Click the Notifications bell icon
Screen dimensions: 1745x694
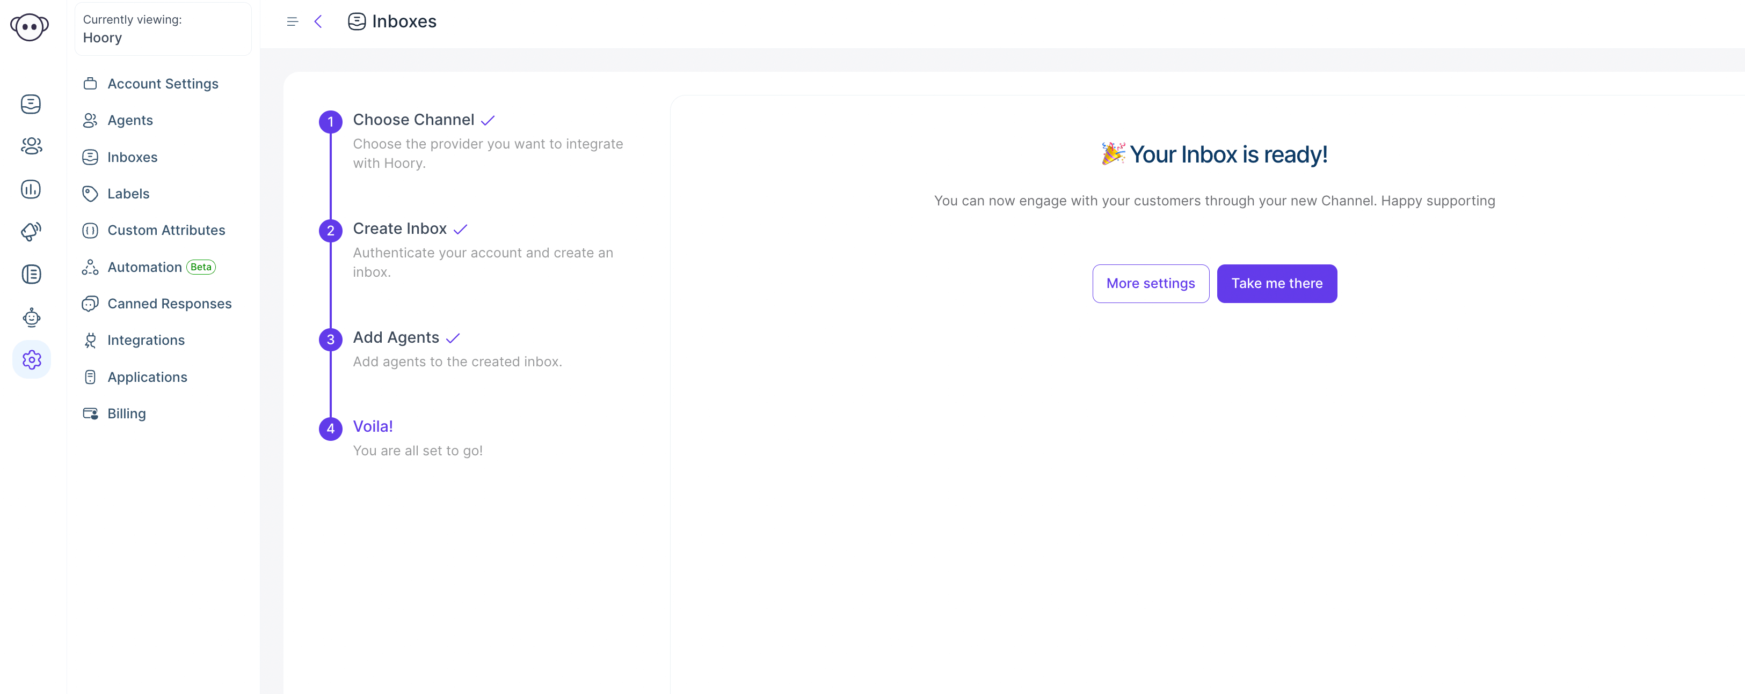pos(30,231)
